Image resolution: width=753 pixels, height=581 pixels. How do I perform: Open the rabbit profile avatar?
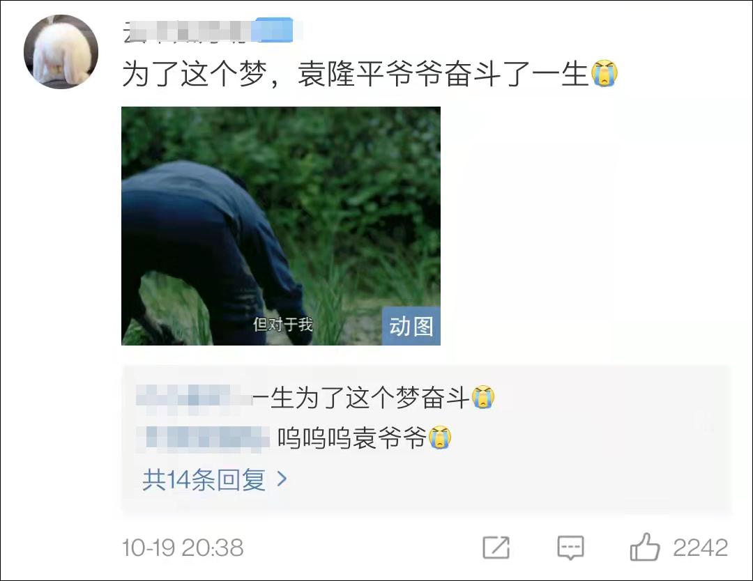61,52
